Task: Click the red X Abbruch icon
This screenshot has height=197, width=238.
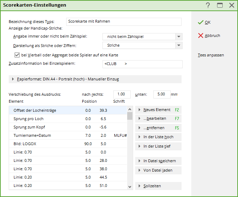Action: tap(200, 36)
